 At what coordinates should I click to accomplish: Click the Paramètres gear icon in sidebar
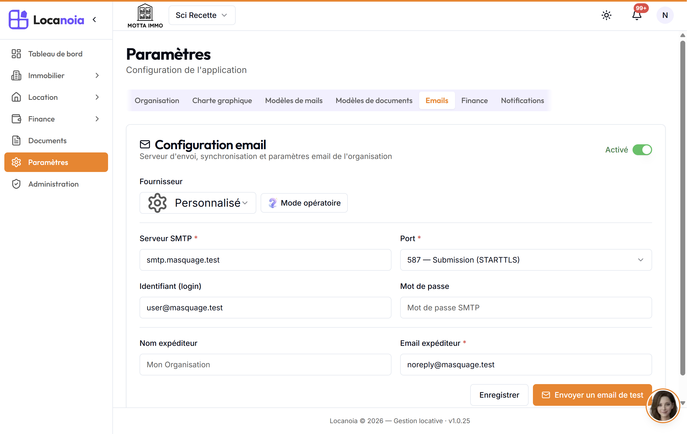coord(16,162)
